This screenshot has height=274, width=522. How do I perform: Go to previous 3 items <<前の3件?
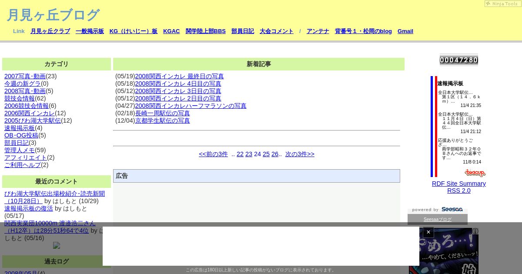click(213, 154)
